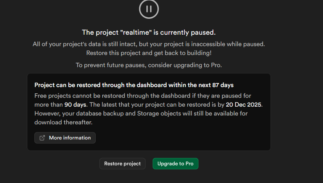Click "87 days" in the card title
323x183 pixels.
(x=223, y=85)
